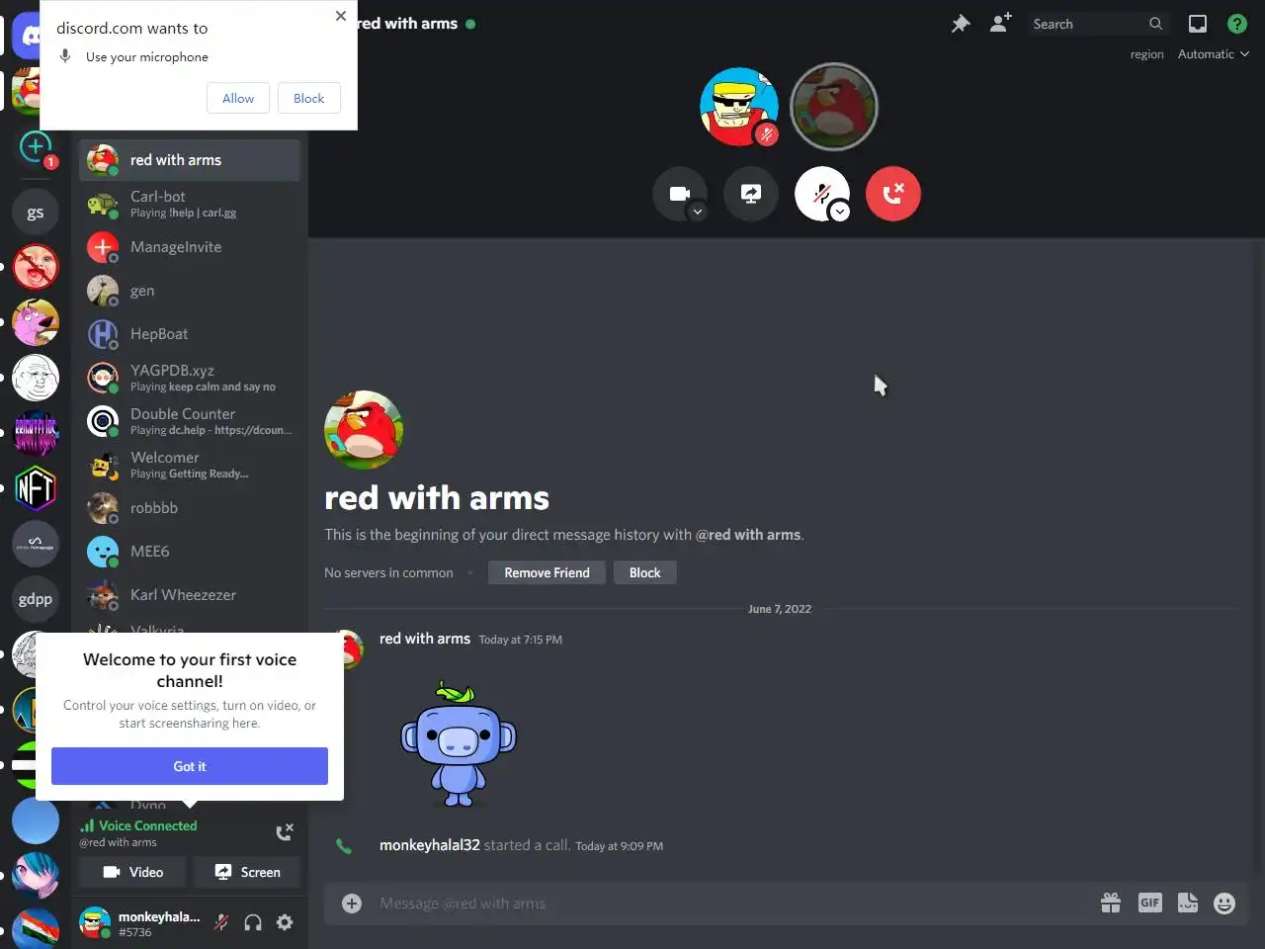Disconnect using the voice panel phone icon
This screenshot has height=949, width=1265.
point(285,831)
